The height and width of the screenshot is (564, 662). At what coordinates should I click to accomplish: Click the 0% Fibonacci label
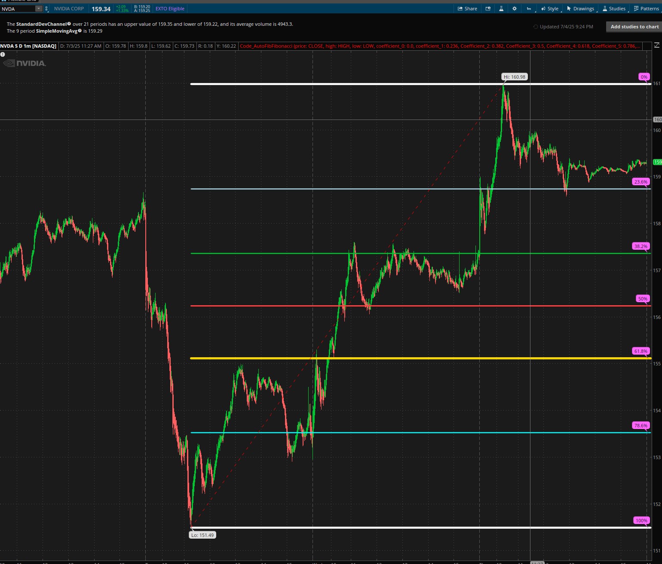[x=644, y=77]
